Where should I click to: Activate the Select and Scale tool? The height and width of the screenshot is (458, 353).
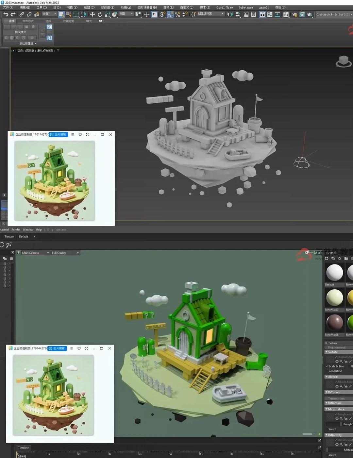tap(107, 14)
